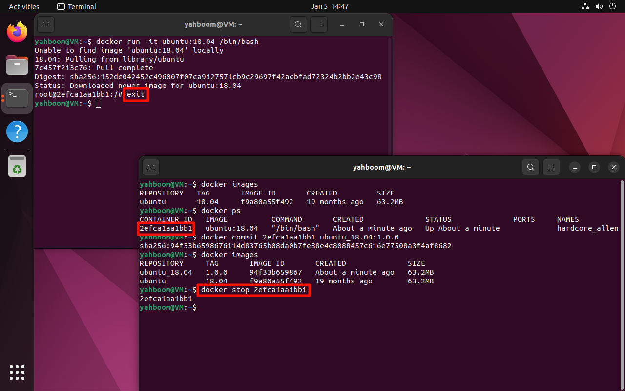Click the cursor prompt in back terminal
Image resolution: width=625 pixels, height=391 pixels.
click(99, 103)
